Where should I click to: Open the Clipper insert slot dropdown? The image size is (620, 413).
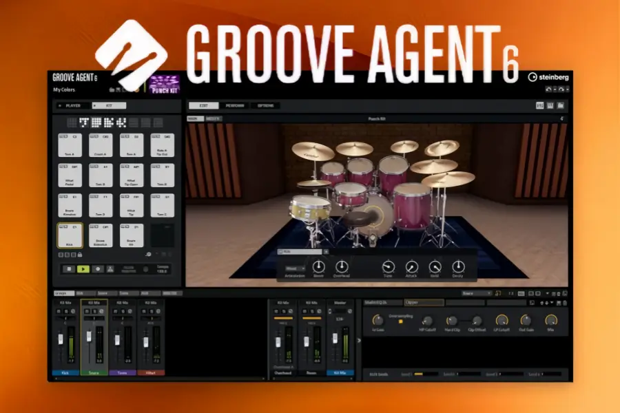click(424, 303)
